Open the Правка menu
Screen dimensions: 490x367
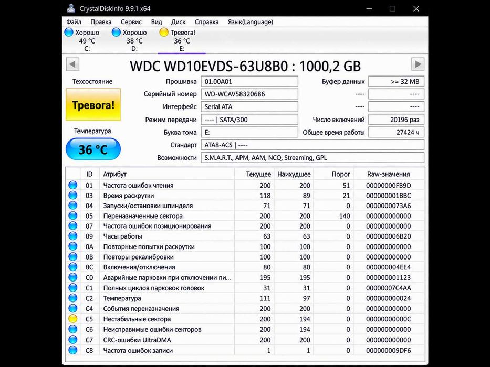pyautogui.click(x=101, y=22)
